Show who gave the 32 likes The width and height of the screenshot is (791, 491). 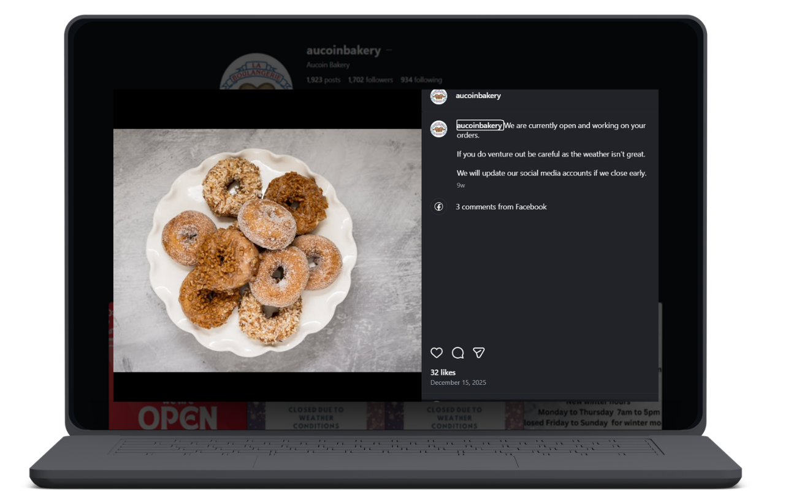(443, 373)
